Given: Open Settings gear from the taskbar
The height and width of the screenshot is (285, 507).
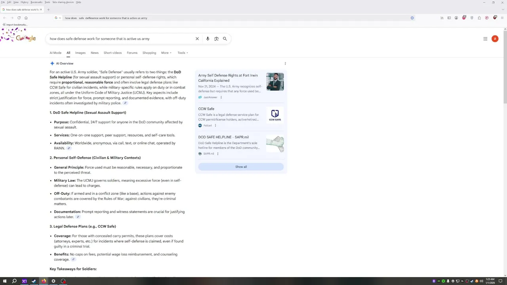Looking at the screenshot, I should (x=53, y=281).
